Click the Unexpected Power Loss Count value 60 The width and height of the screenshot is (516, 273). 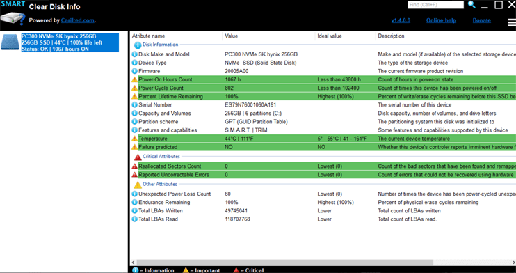[227, 194]
